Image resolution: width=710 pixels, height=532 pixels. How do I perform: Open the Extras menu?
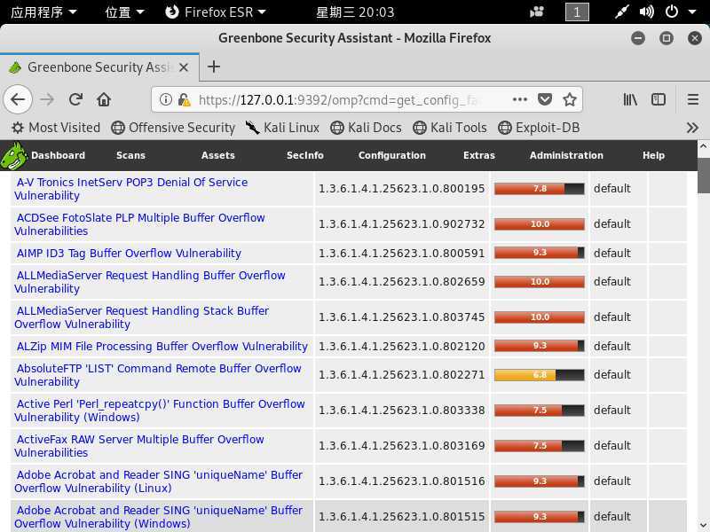click(x=479, y=155)
